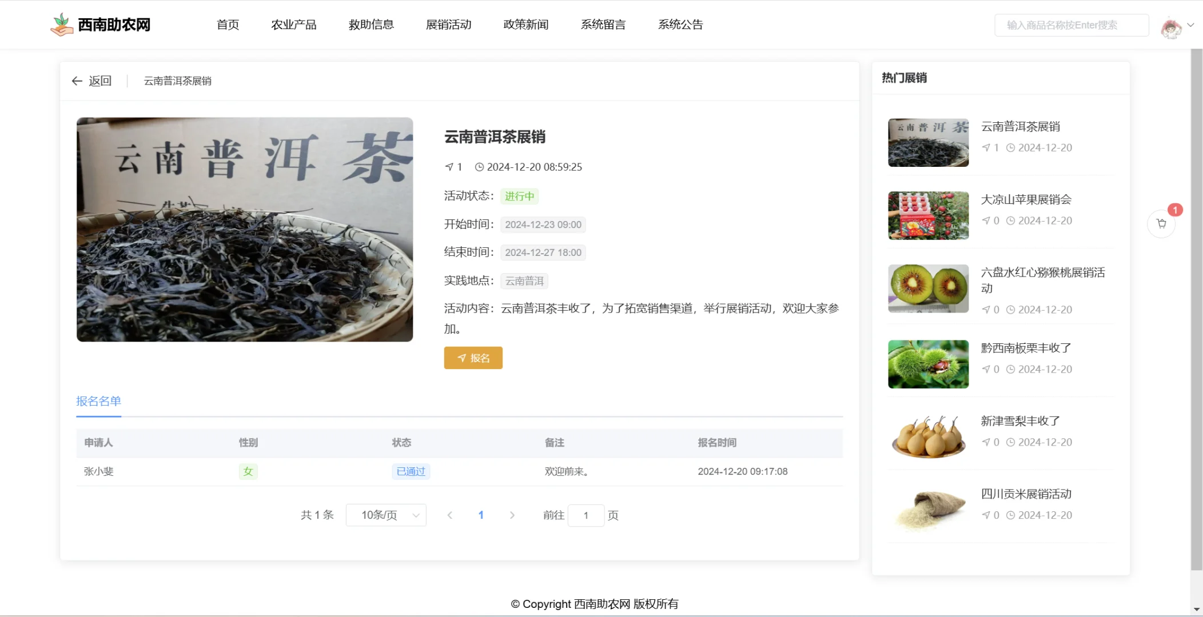
Task: Click the 报名 signup button
Action: click(x=473, y=358)
